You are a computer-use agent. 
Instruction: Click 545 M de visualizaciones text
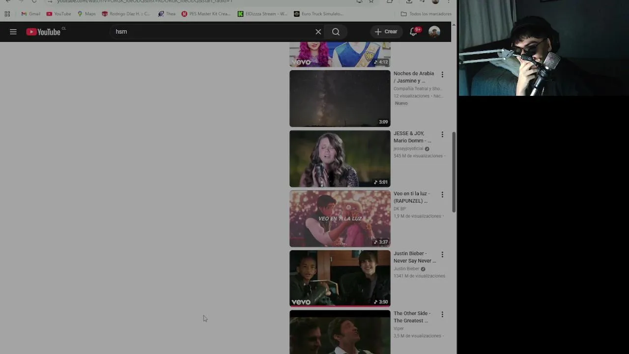pyautogui.click(x=418, y=156)
